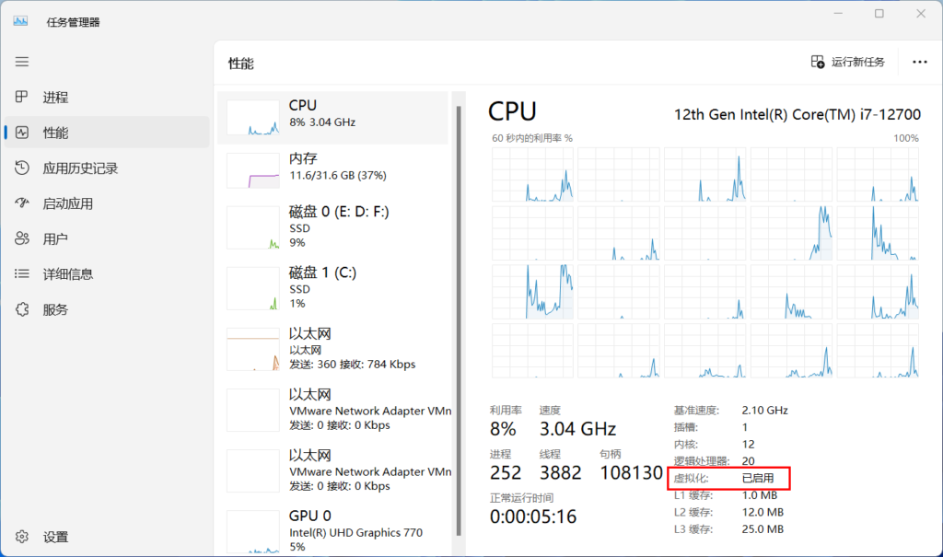The width and height of the screenshot is (943, 557).
Task: Switch to 详细信息 (Details) page
Action: point(67,273)
